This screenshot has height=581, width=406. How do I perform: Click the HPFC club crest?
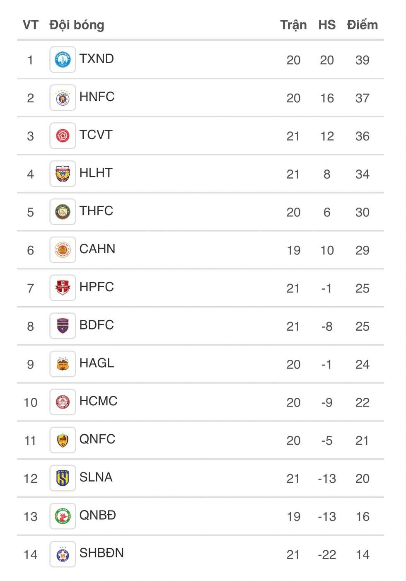pos(63,288)
